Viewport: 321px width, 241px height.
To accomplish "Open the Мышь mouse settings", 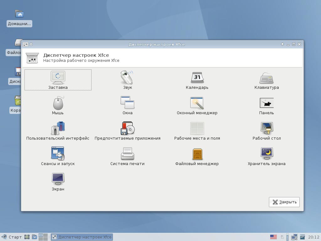I will click(58, 103).
